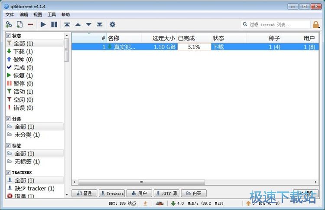Click the sidebar vertical scrollbar thumb

[x=67, y=50]
